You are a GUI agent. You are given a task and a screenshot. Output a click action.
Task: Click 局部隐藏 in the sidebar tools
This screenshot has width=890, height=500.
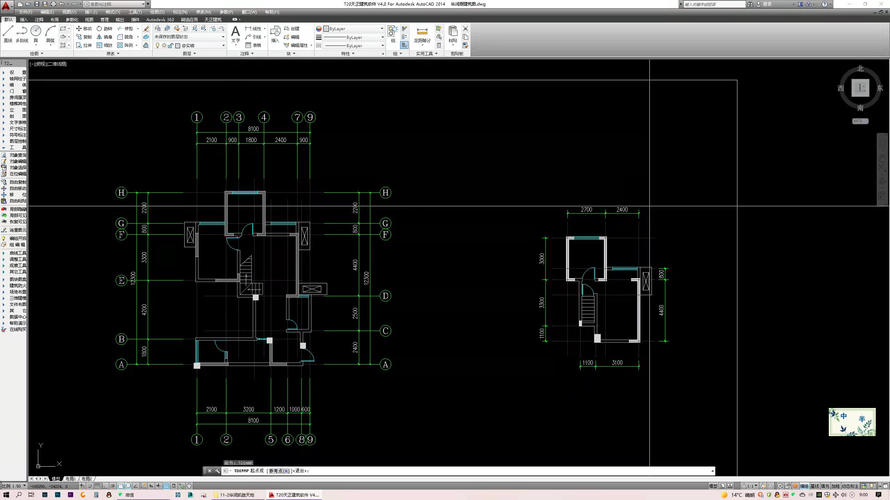pyautogui.click(x=14, y=209)
